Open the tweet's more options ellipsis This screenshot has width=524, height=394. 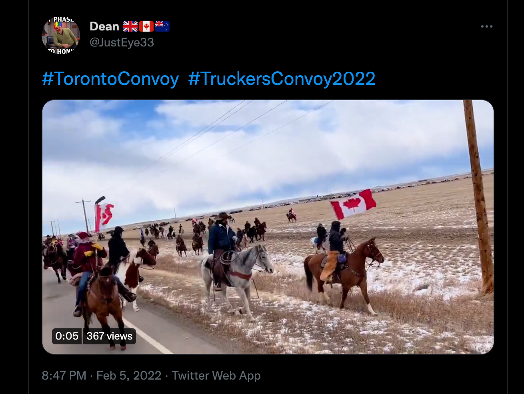(486, 26)
